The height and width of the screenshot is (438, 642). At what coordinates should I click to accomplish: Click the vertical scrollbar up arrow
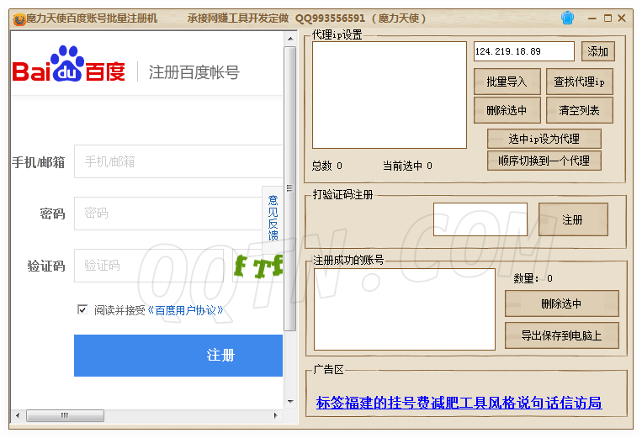290,39
